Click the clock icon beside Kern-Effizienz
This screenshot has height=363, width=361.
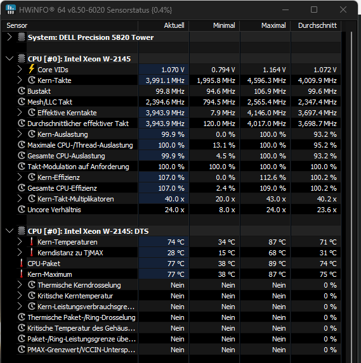(32, 177)
